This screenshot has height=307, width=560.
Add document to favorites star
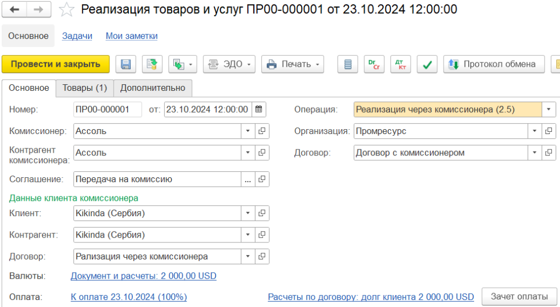(x=66, y=9)
